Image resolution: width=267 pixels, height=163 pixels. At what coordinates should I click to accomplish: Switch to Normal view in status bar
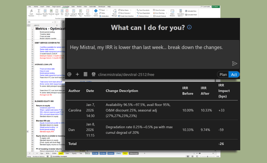click(188, 157)
